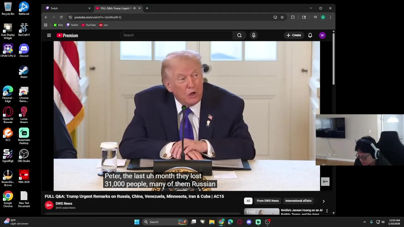Open the YouTube notifications bell
Screen dimensions: 404x227
(310, 35)
